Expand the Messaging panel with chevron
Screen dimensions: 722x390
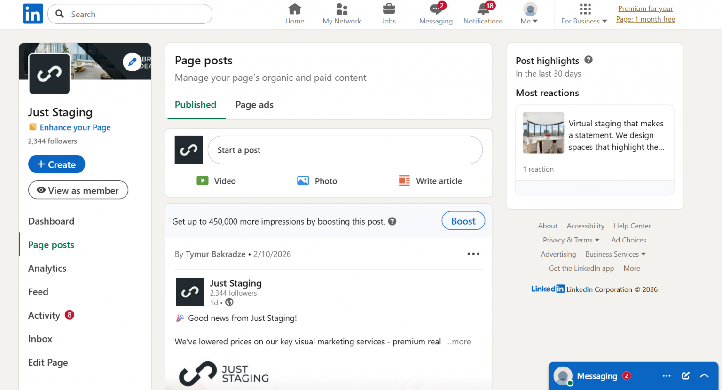coord(704,376)
